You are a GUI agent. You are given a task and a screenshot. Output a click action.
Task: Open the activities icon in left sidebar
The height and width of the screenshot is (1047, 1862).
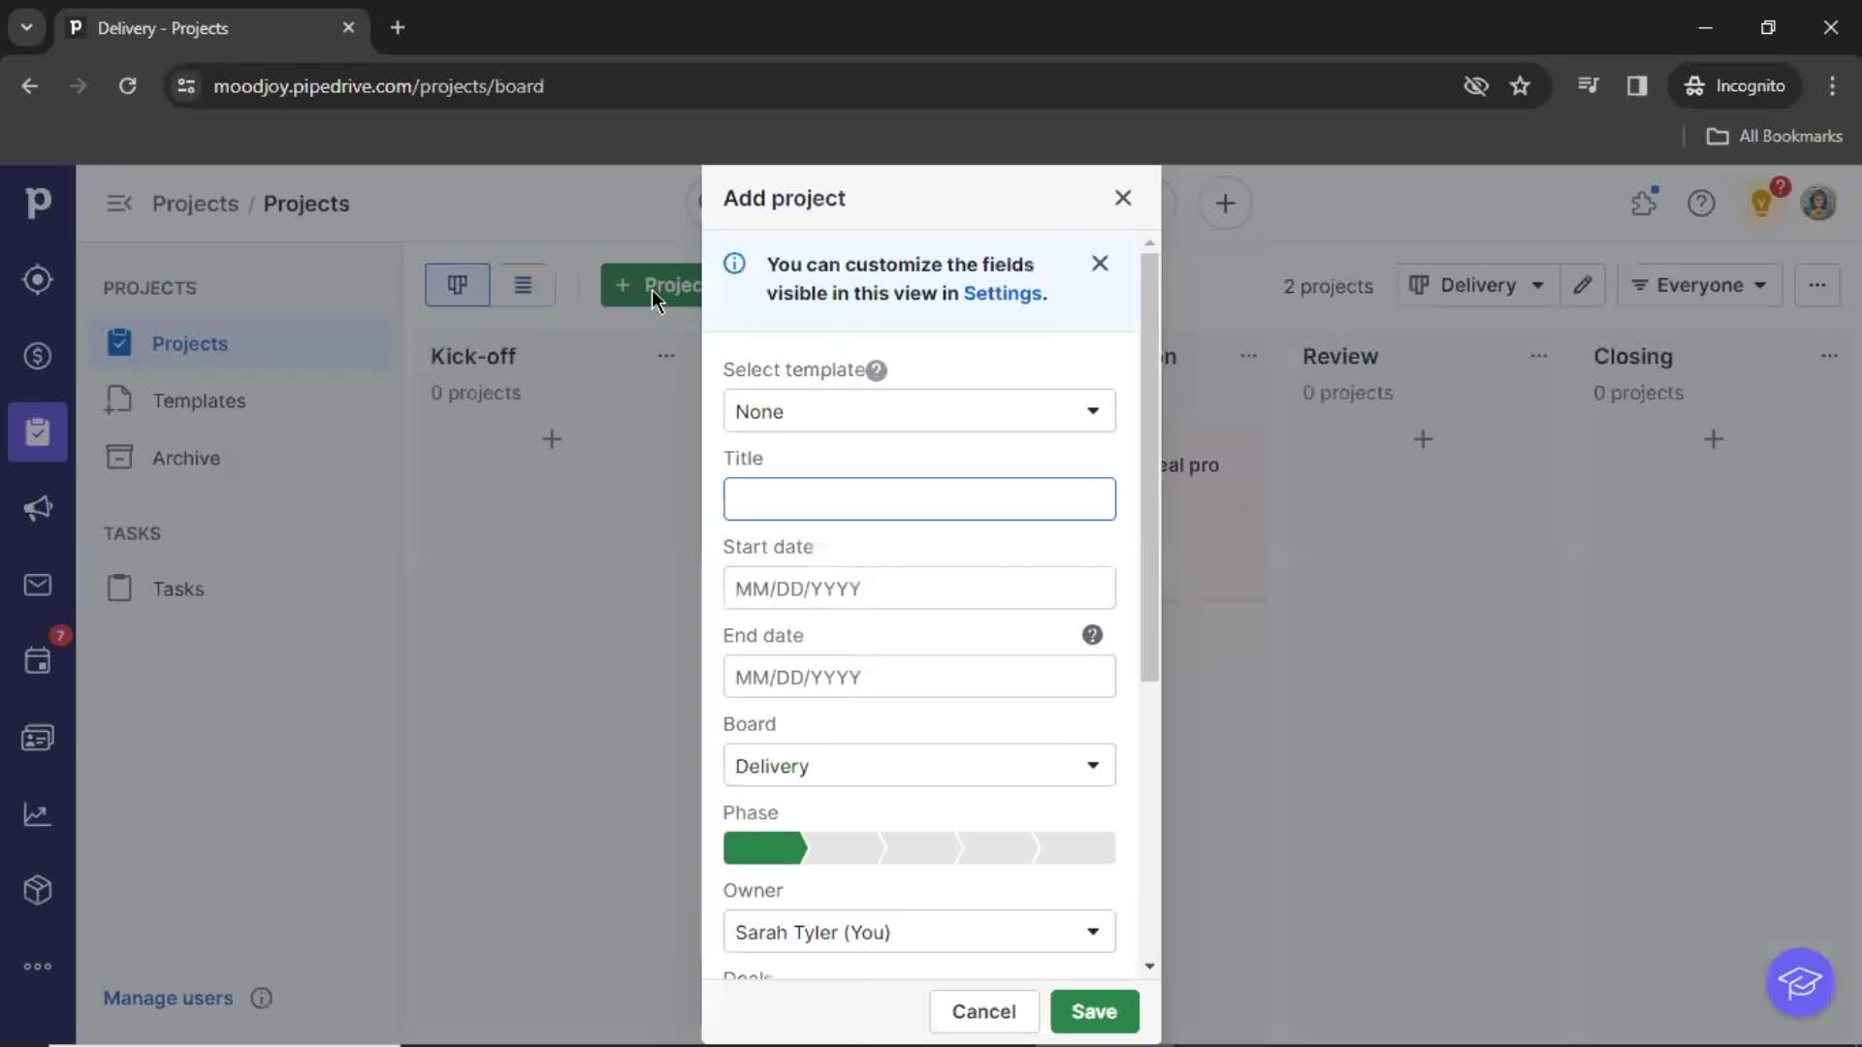coord(37,661)
